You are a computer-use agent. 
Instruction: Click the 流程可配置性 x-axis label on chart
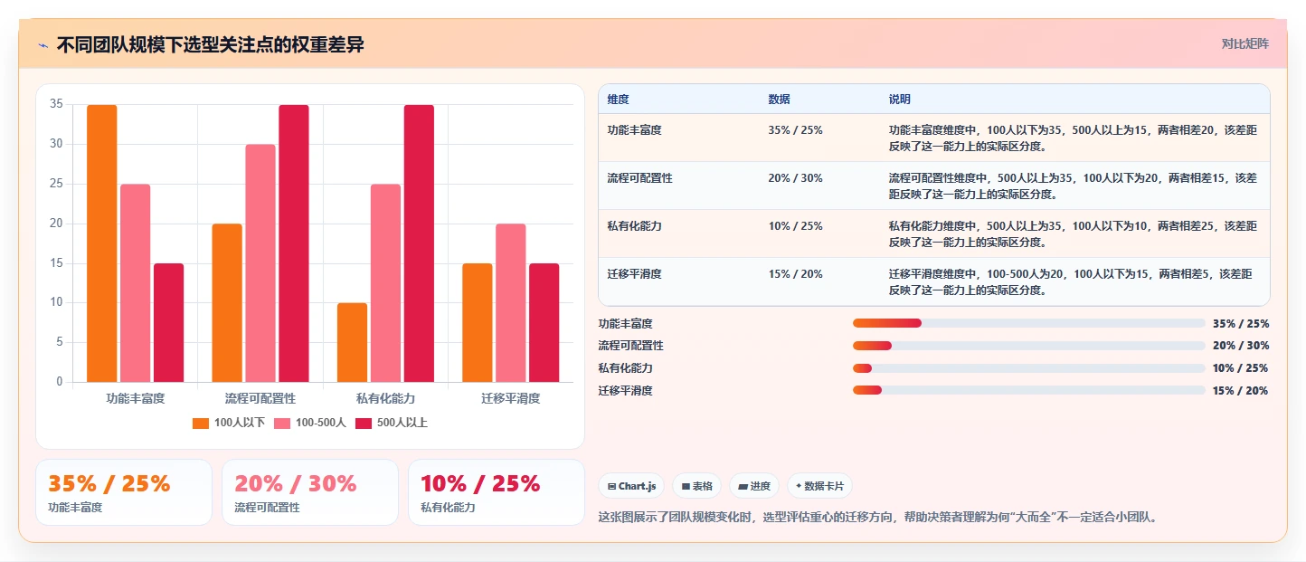(260, 398)
